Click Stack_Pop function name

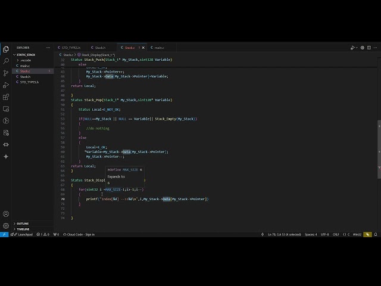coord(93,100)
